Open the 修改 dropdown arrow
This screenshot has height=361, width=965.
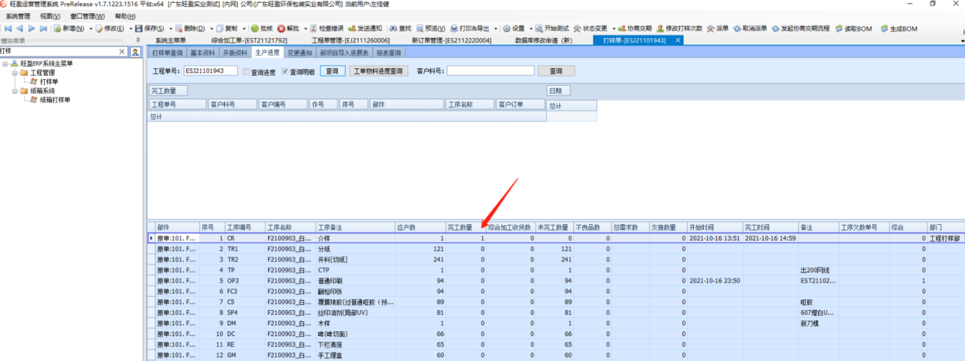coord(130,29)
